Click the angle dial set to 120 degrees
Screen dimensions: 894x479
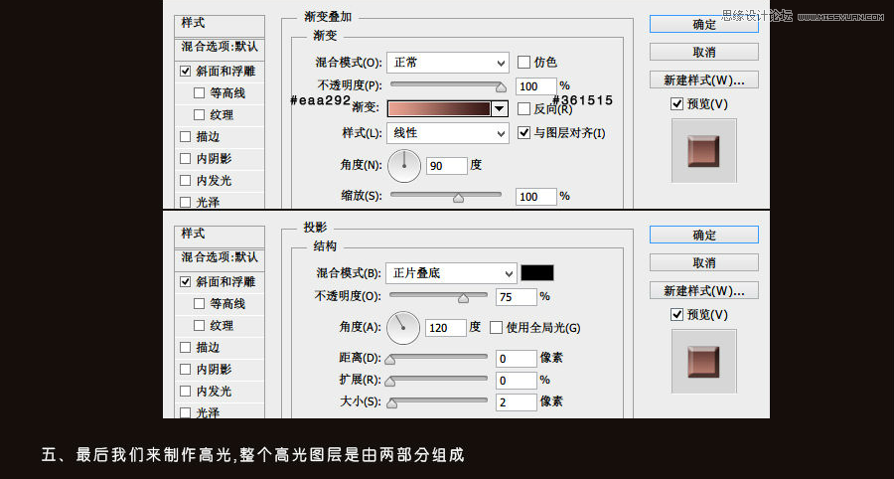coord(403,326)
